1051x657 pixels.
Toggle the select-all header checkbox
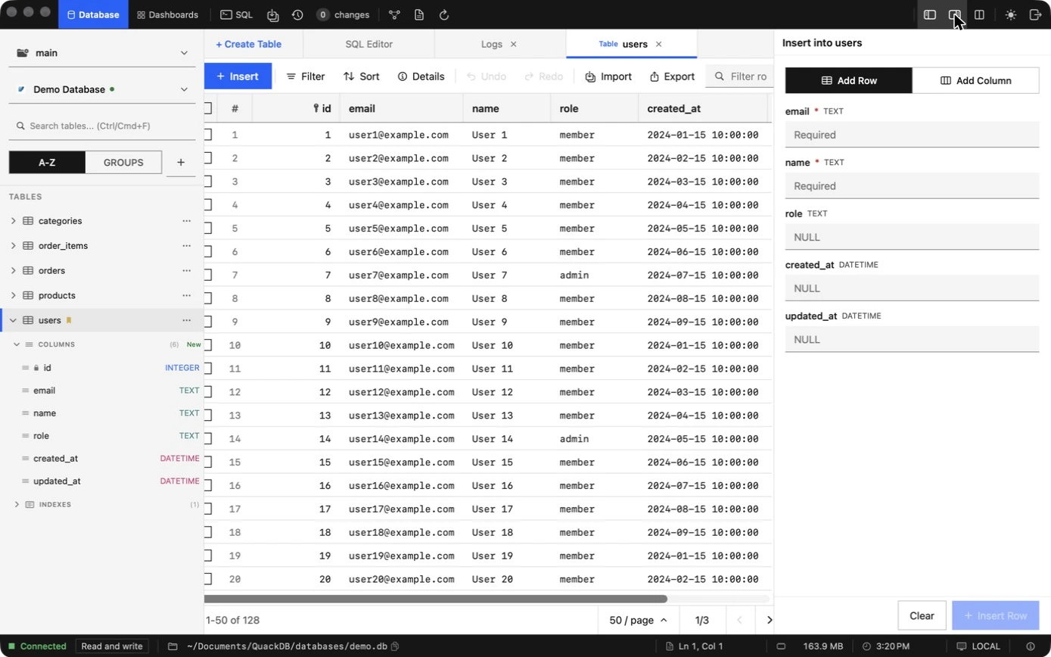207,108
